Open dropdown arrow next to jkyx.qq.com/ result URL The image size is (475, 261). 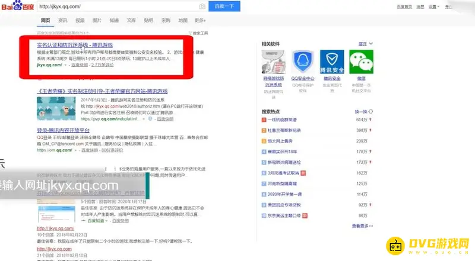(x=65, y=65)
